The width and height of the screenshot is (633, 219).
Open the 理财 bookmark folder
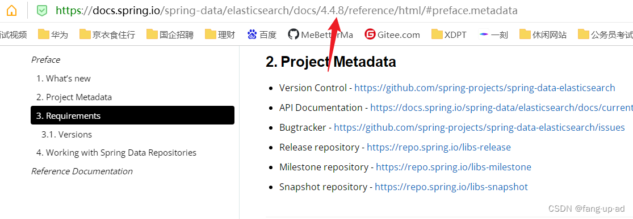[220, 35]
